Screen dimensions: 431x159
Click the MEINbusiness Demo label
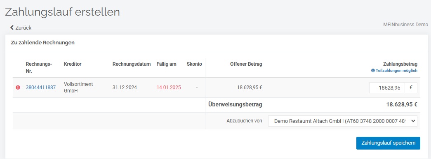point(406,24)
